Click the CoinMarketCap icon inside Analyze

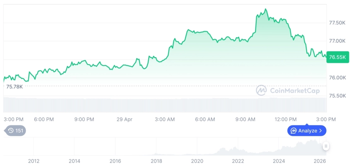coord(293,131)
